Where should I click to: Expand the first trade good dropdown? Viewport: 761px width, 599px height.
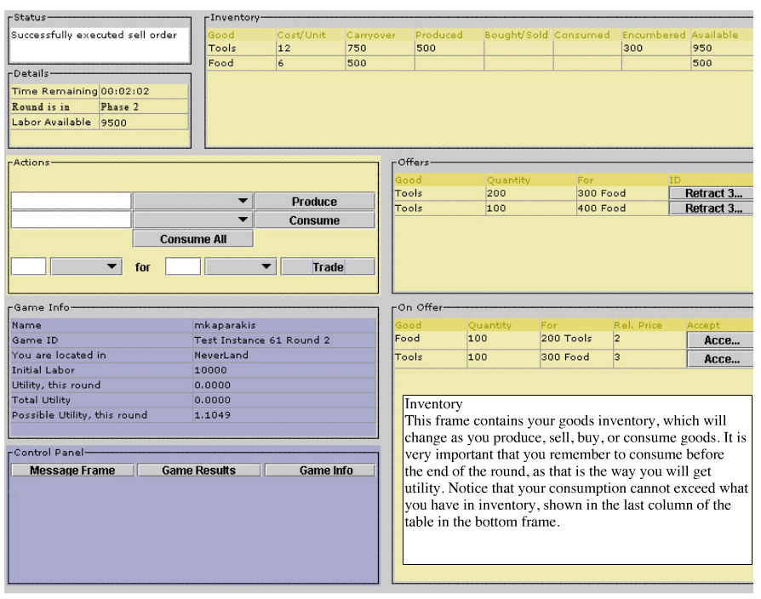click(86, 267)
